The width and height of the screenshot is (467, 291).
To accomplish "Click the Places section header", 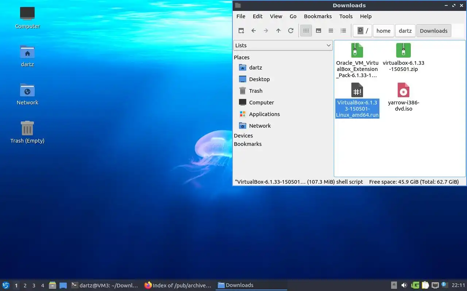I will (242, 57).
